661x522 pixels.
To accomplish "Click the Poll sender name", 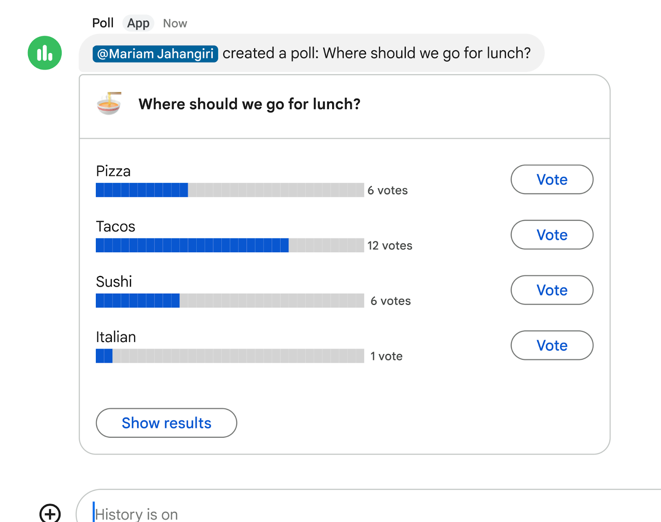I will tap(103, 23).
